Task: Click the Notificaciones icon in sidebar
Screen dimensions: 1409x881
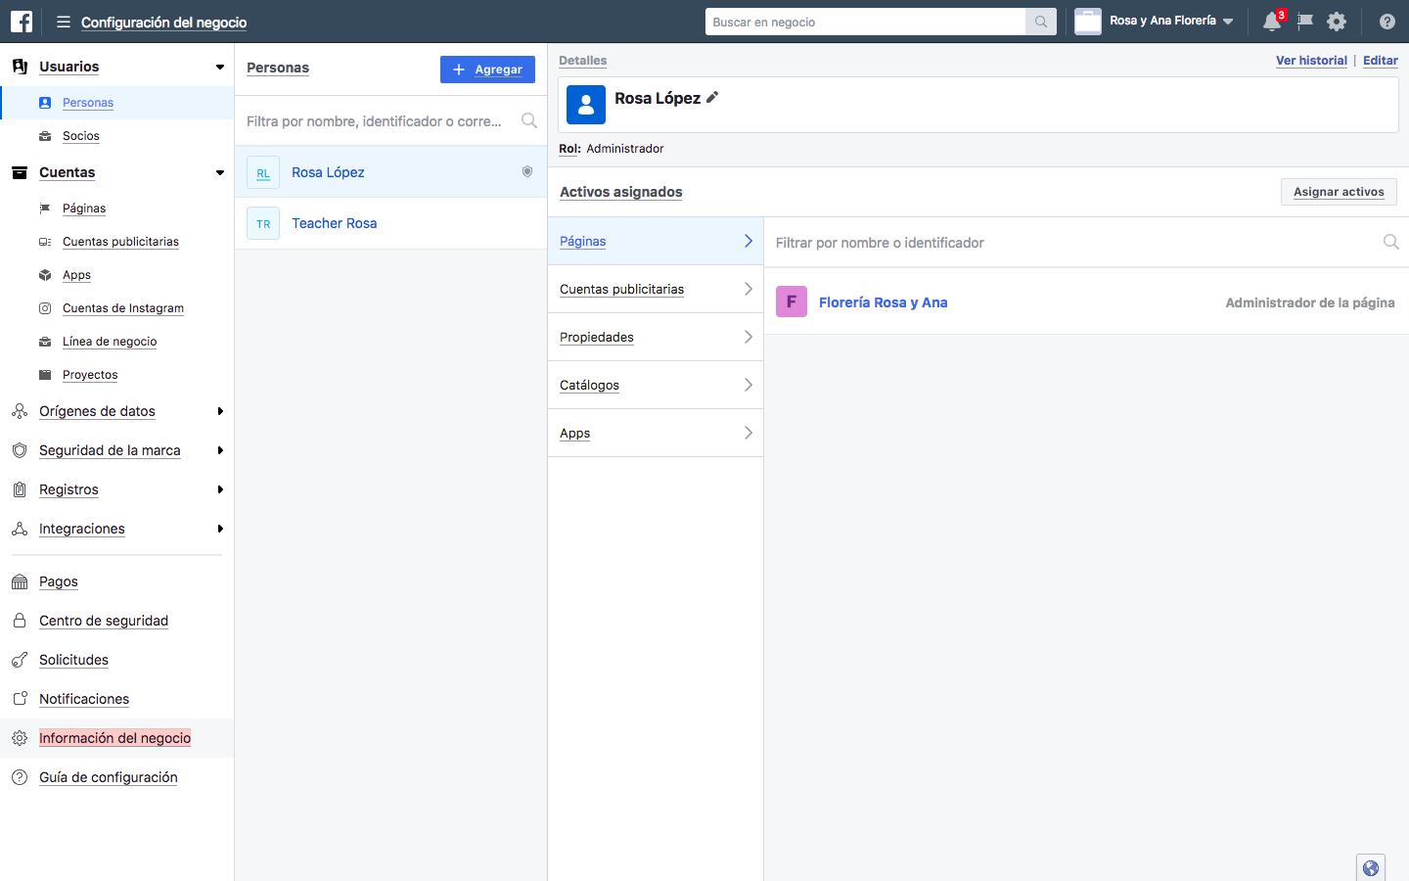Action: click(20, 699)
